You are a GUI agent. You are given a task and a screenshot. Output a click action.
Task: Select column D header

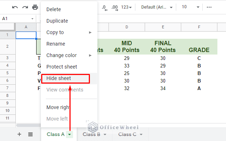127,27
